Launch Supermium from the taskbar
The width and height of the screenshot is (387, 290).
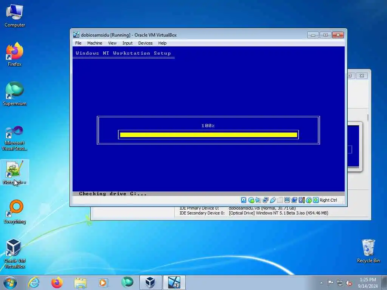[x=127, y=282]
